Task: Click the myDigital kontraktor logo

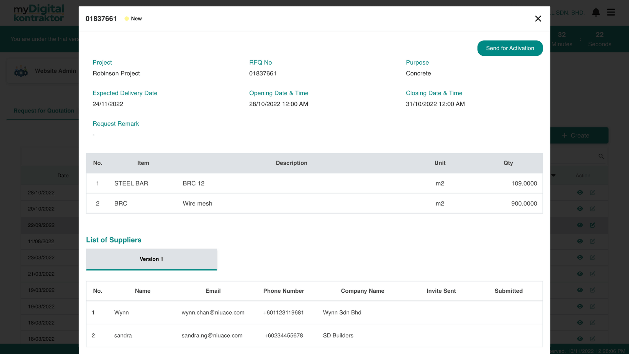Action: [39, 13]
